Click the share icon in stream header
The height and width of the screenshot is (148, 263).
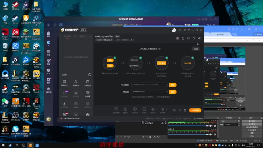199,38
